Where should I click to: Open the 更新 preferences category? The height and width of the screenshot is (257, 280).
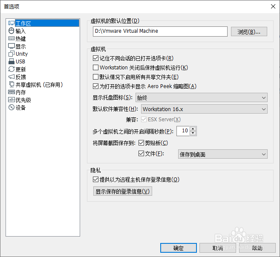(20, 69)
